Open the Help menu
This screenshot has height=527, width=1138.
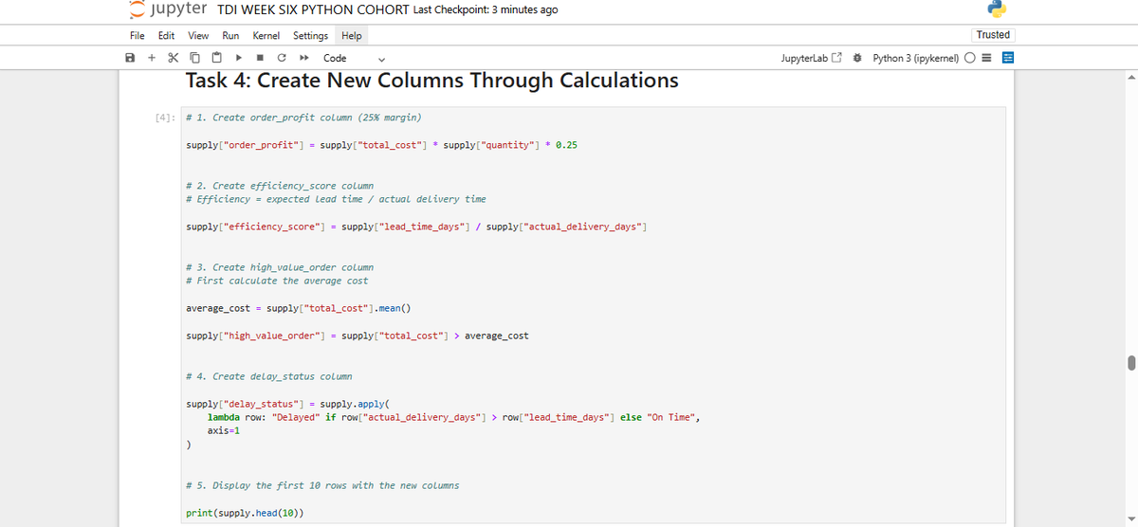(x=352, y=36)
